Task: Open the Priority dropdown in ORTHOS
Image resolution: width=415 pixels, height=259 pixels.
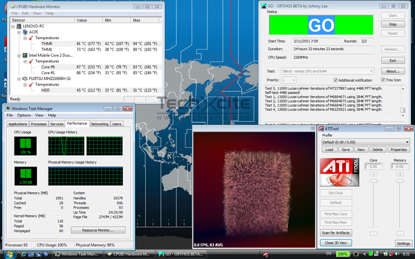Action: click(289, 80)
